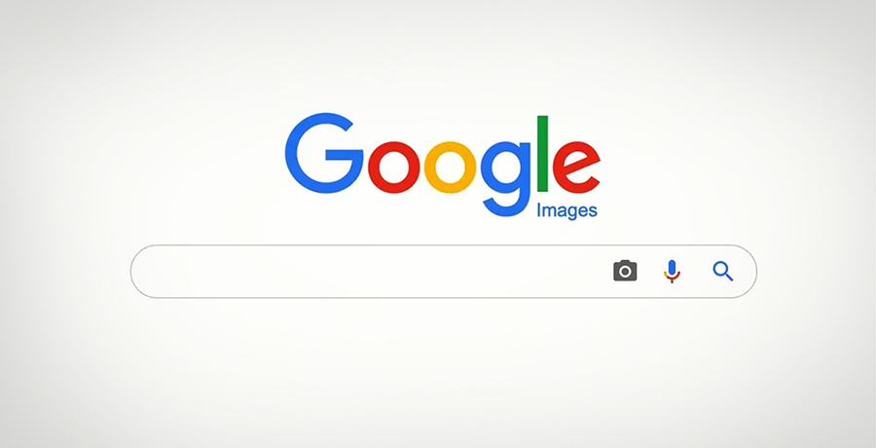Focus the empty Google Images search field
This screenshot has width=876, height=448.
(369, 272)
